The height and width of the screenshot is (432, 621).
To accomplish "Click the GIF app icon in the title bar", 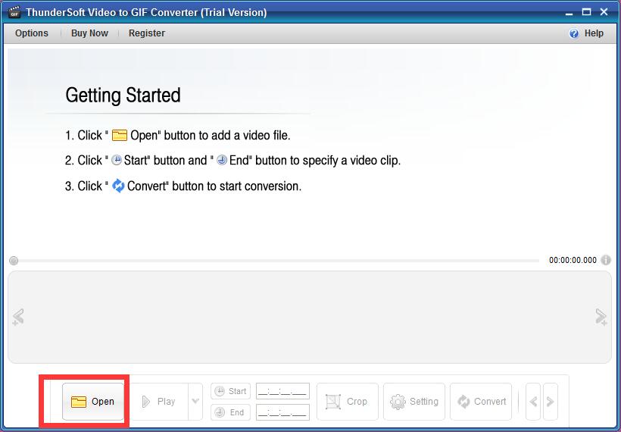I will 14,12.
